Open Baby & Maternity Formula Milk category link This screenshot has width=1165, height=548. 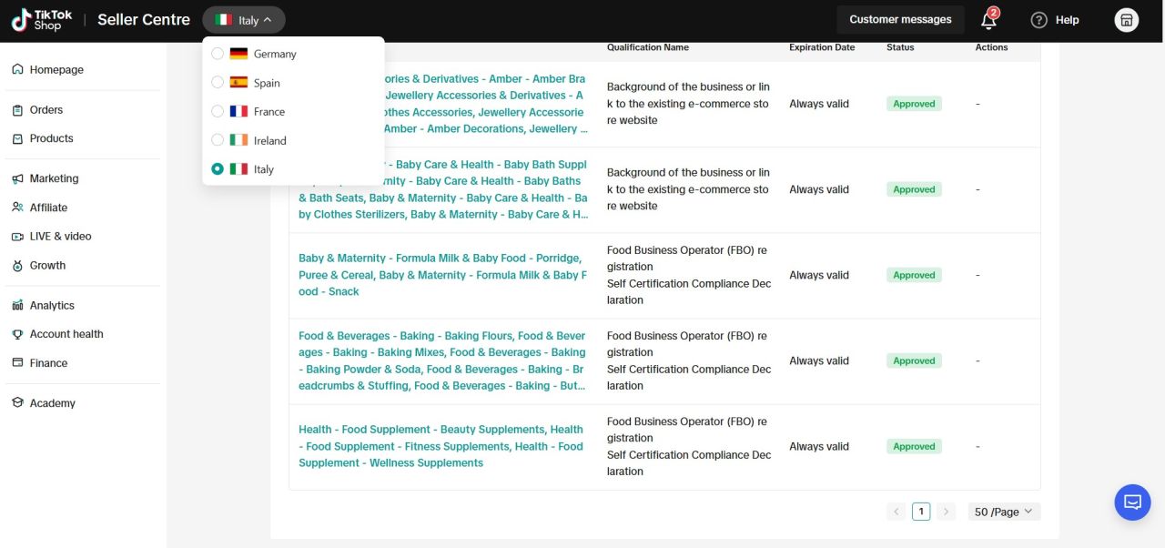[x=442, y=275]
